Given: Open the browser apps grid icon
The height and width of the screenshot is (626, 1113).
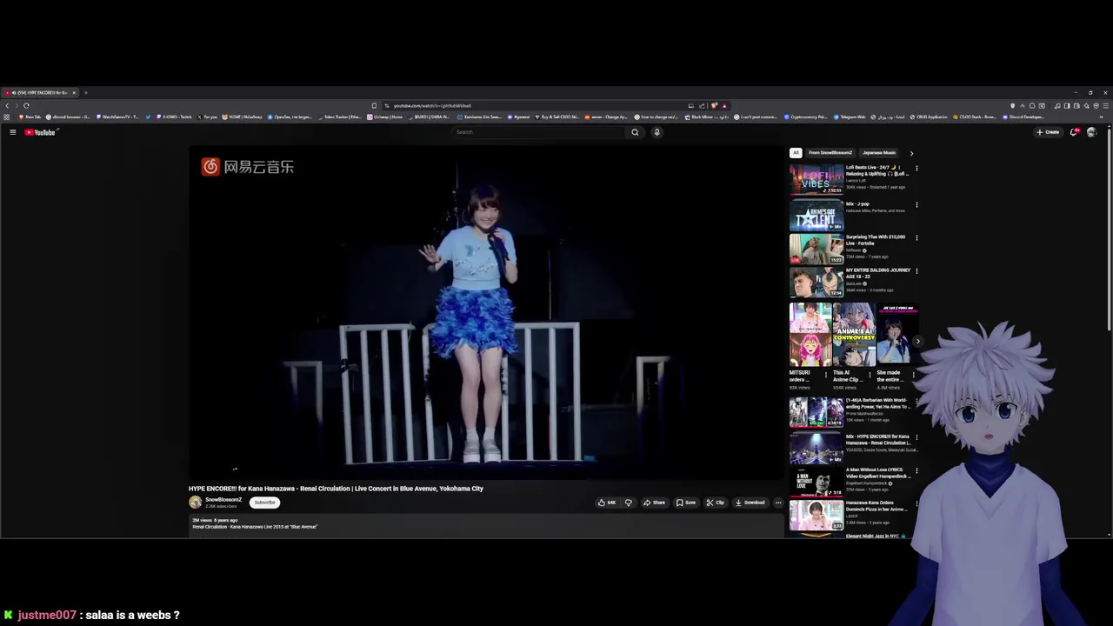Looking at the screenshot, I should pos(7,117).
